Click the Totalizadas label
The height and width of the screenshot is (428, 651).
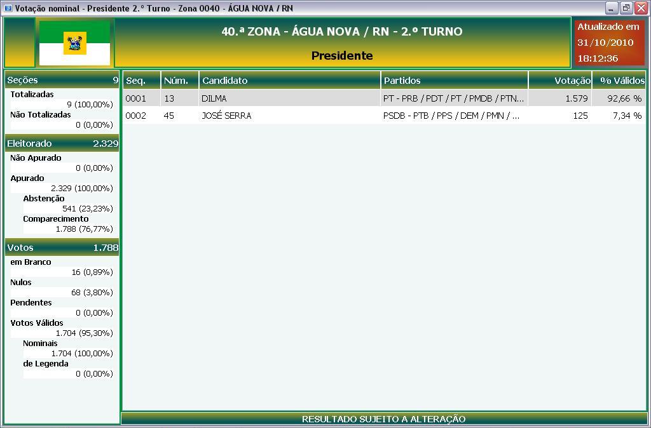tap(32, 94)
